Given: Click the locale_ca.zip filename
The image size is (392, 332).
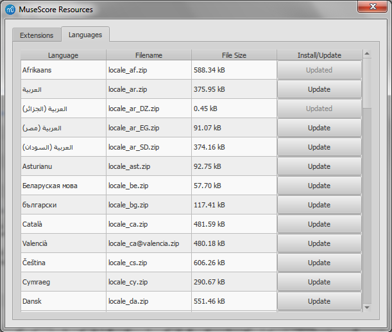Looking at the screenshot, I should (128, 224).
